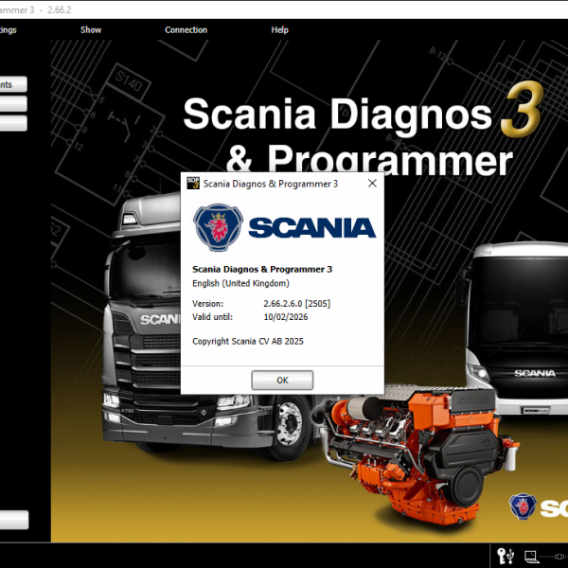Image resolution: width=568 pixels, height=568 pixels.
Task: Click the 'Version:' label in dialog
Action: click(x=207, y=304)
